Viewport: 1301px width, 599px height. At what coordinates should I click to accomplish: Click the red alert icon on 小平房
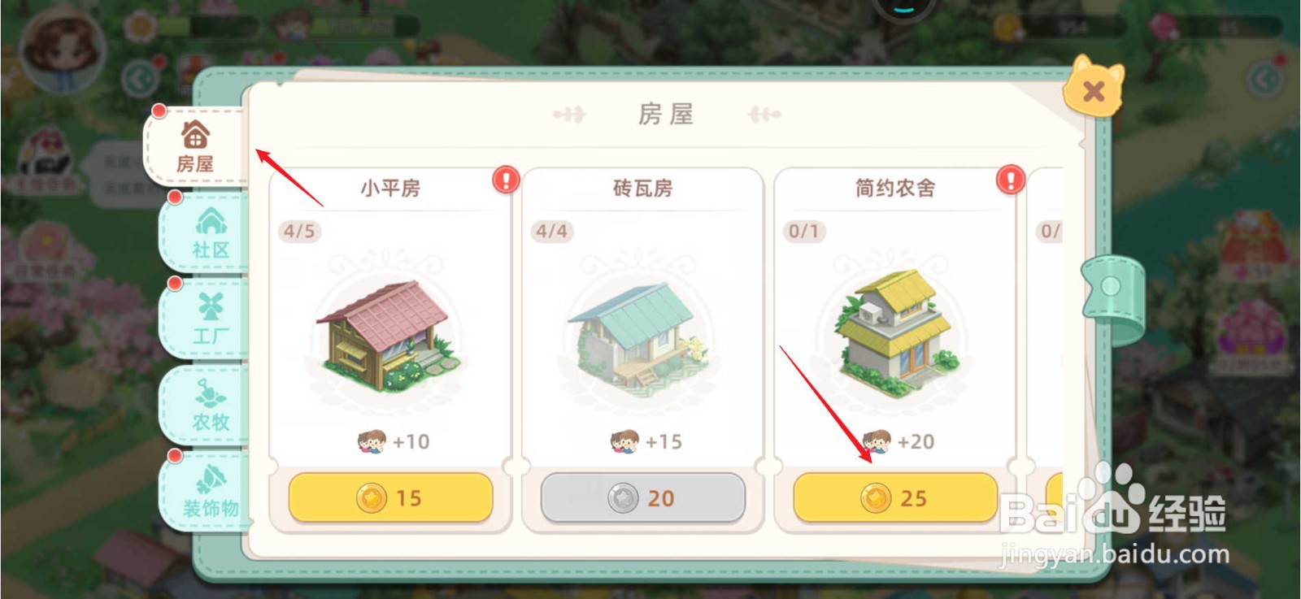tap(506, 179)
